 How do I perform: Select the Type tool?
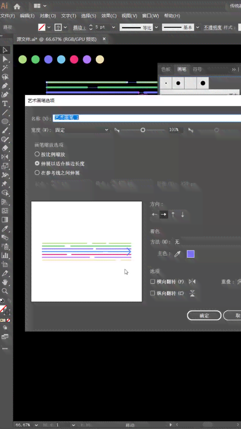[x=5, y=104]
